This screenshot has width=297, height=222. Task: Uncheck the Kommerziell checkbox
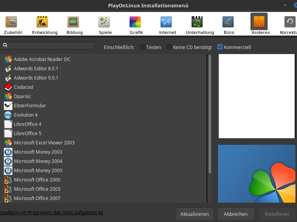point(220,47)
